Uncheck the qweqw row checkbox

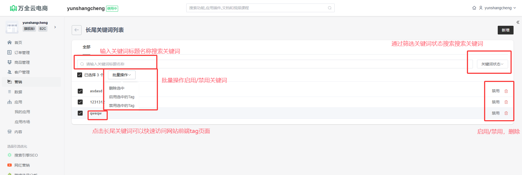80,113
